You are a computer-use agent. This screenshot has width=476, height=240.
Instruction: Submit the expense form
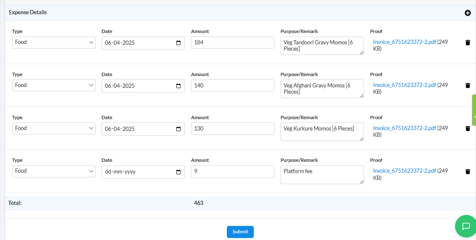point(240,232)
